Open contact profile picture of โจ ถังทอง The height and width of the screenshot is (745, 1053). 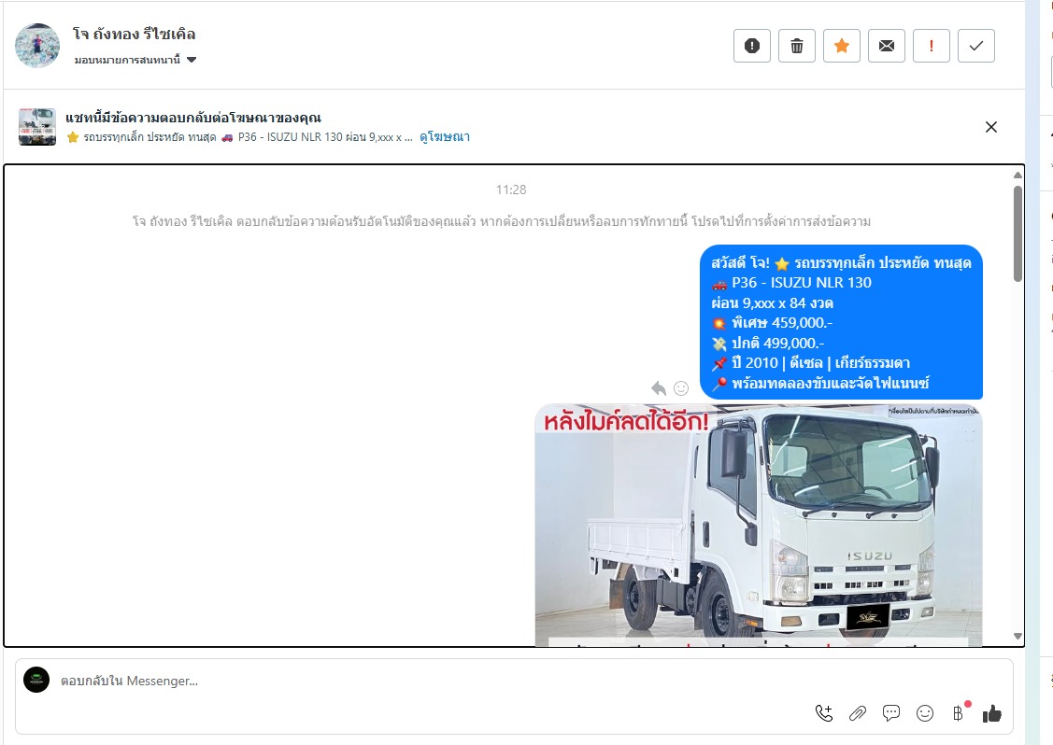[x=37, y=46]
